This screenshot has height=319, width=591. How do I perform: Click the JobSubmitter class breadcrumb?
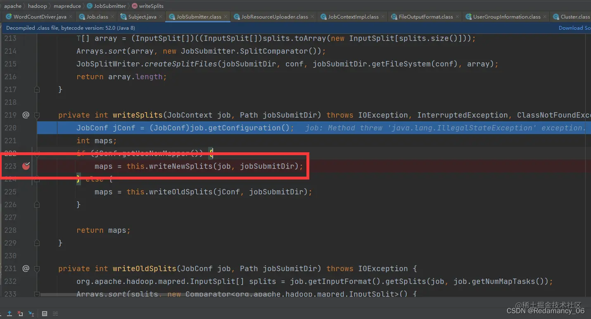107,6
